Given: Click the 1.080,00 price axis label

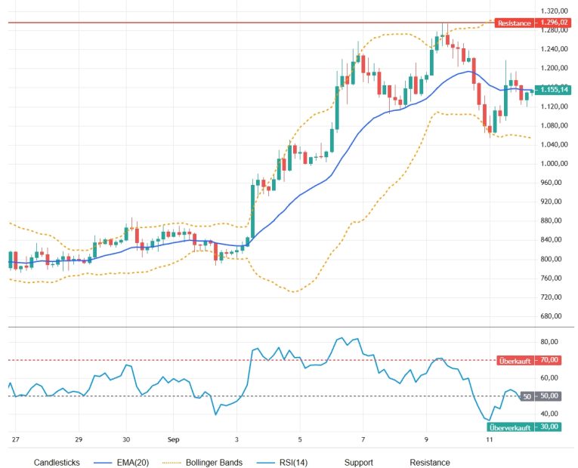Looking at the screenshot, I should coord(553,125).
